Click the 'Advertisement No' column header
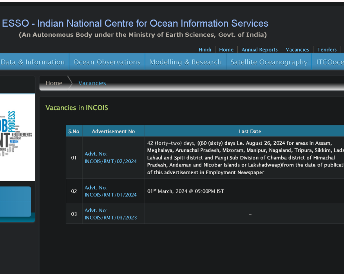344x274 pixels. click(113, 131)
